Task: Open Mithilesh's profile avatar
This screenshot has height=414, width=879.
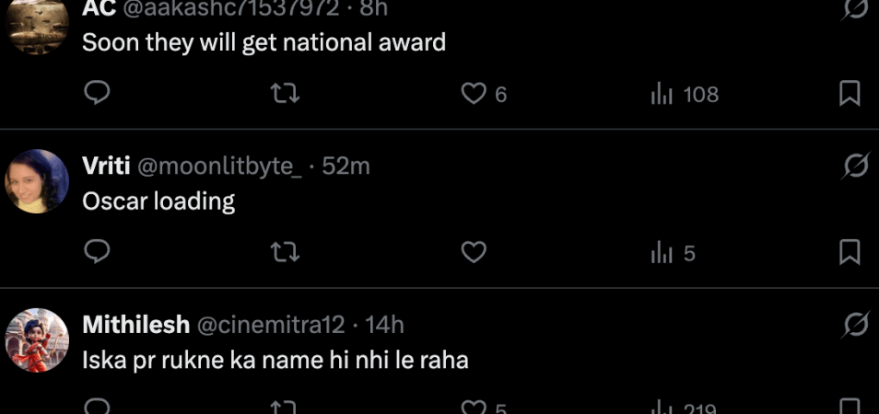Action: coord(38,339)
